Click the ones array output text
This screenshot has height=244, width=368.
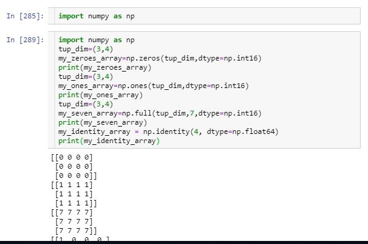[x=73, y=194]
